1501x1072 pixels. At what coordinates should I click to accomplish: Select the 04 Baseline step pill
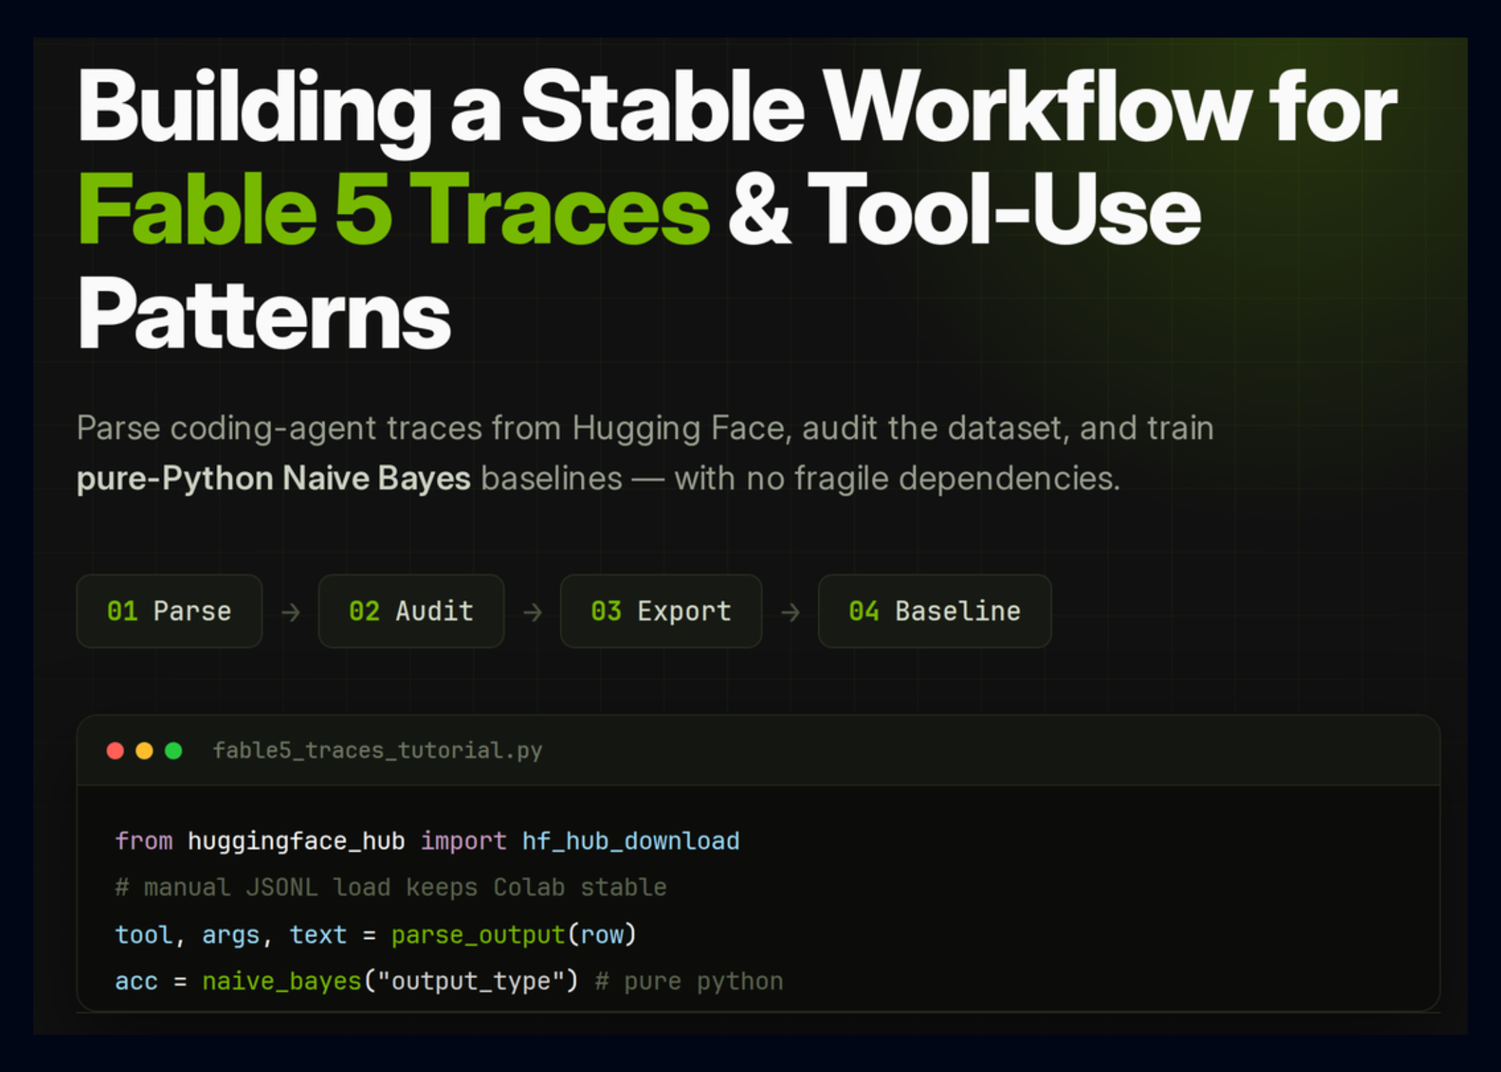934,611
